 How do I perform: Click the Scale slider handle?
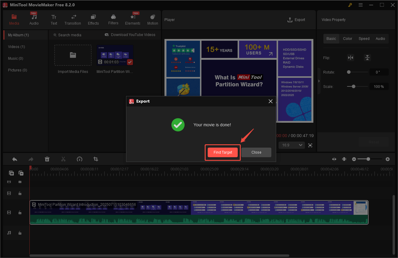coord(354,86)
